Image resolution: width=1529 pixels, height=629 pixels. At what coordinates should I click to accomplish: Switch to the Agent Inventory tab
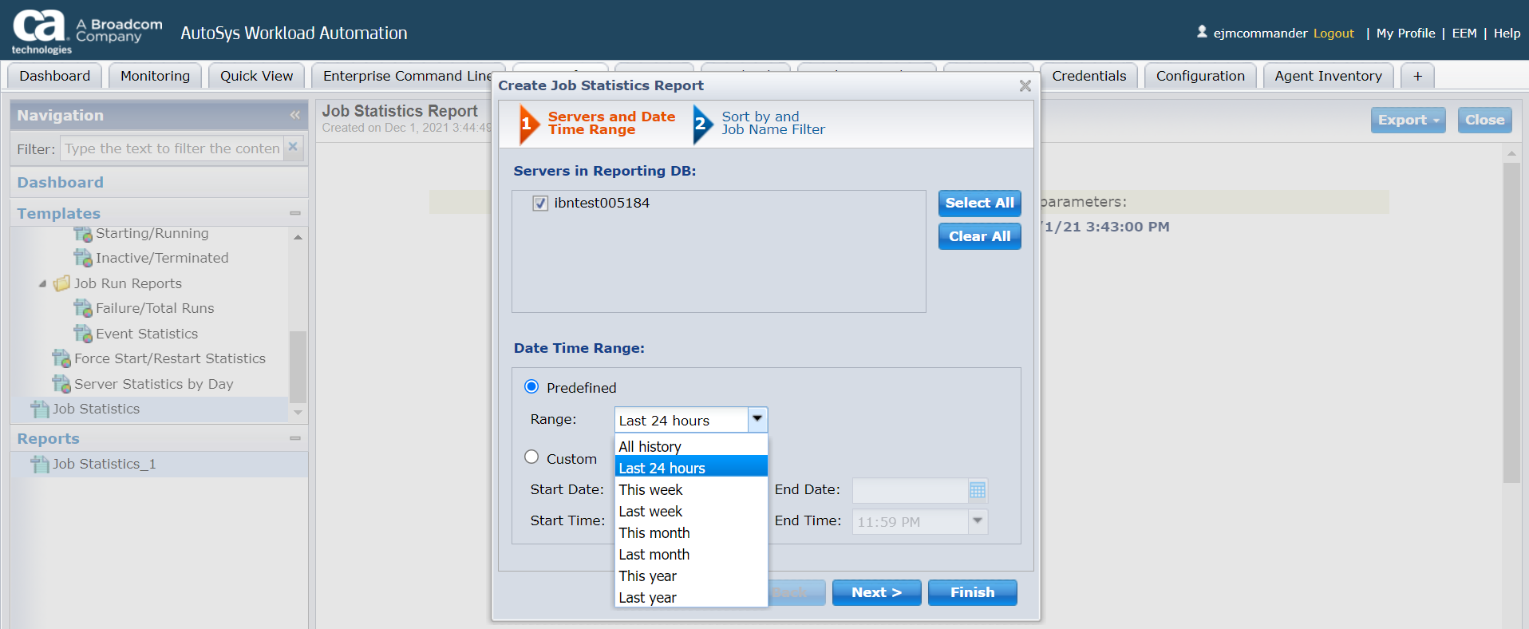1328,76
